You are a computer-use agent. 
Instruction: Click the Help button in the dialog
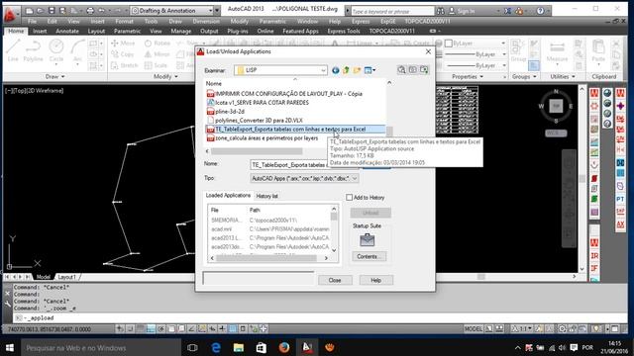point(376,280)
